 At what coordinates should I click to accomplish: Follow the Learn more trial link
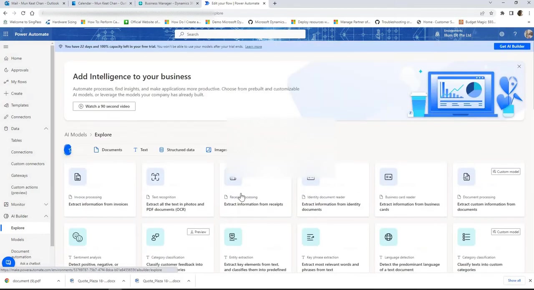coord(254,47)
